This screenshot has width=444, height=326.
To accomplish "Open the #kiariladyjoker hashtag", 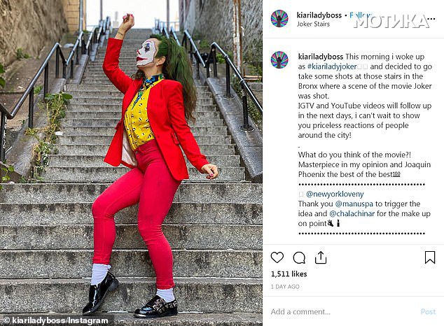I will click(332, 66).
